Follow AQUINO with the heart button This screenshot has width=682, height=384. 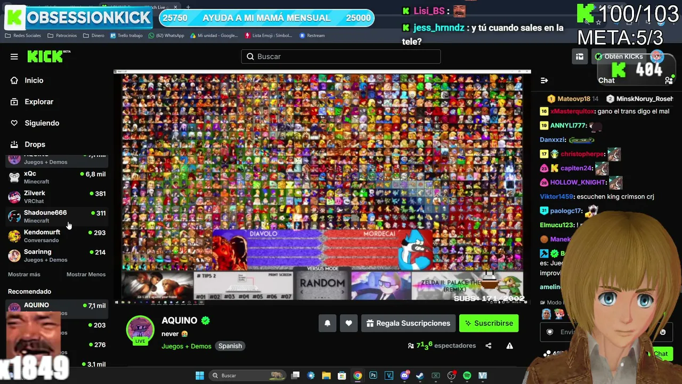tap(348, 323)
